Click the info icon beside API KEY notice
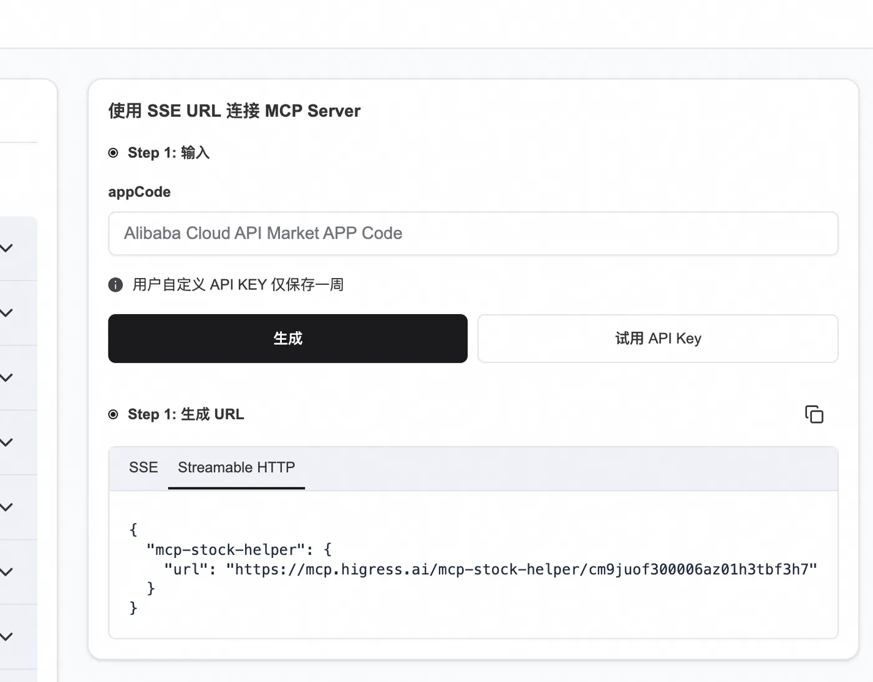 [115, 285]
